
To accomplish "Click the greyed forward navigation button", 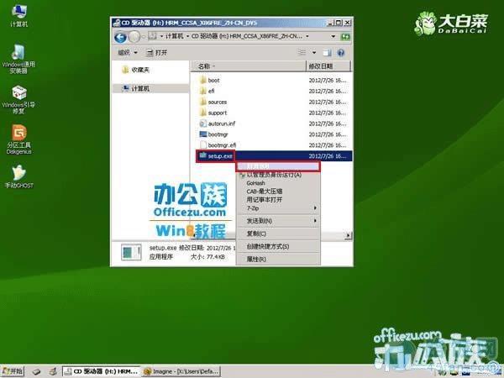I will [134, 37].
